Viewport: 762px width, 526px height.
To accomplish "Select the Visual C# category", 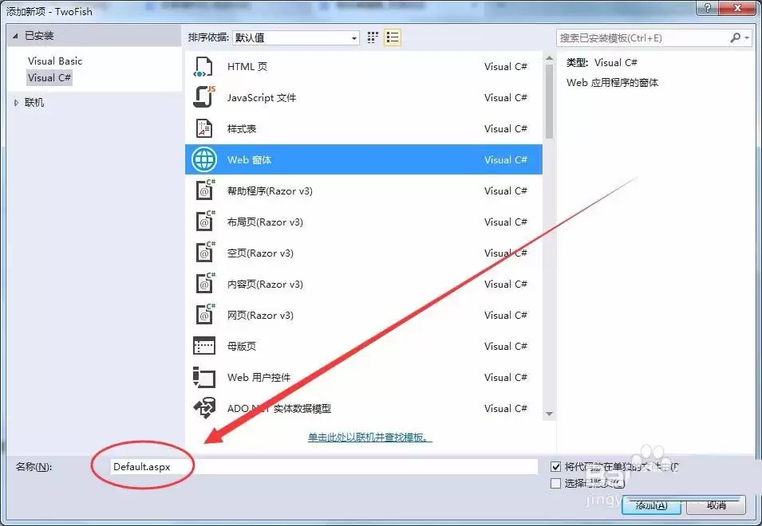I will pyautogui.click(x=49, y=77).
